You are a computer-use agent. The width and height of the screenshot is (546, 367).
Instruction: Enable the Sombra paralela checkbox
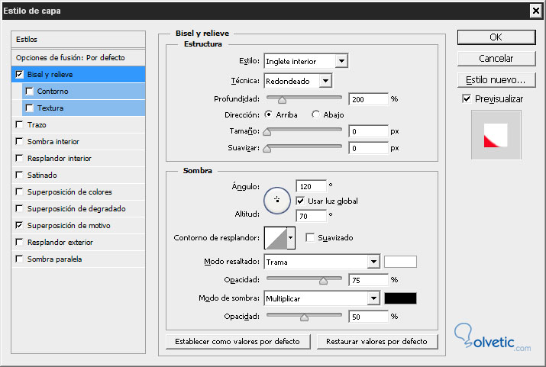pyautogui.click(x=20, y=259)
